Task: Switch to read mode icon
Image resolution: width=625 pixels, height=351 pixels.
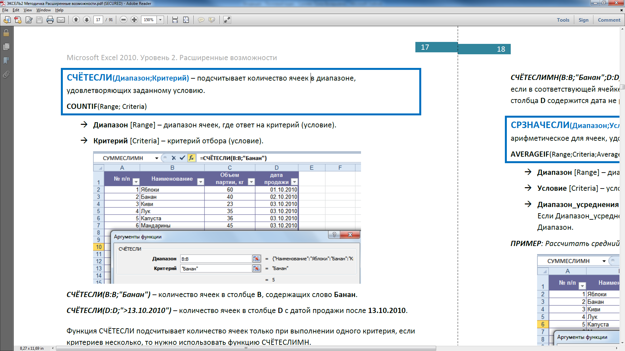Action: [x=227, y=20]
